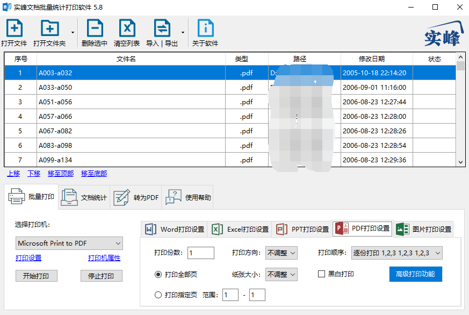469x315 pixels.
Task: Select the row for file A051-a056
Action: click(230, 102)
